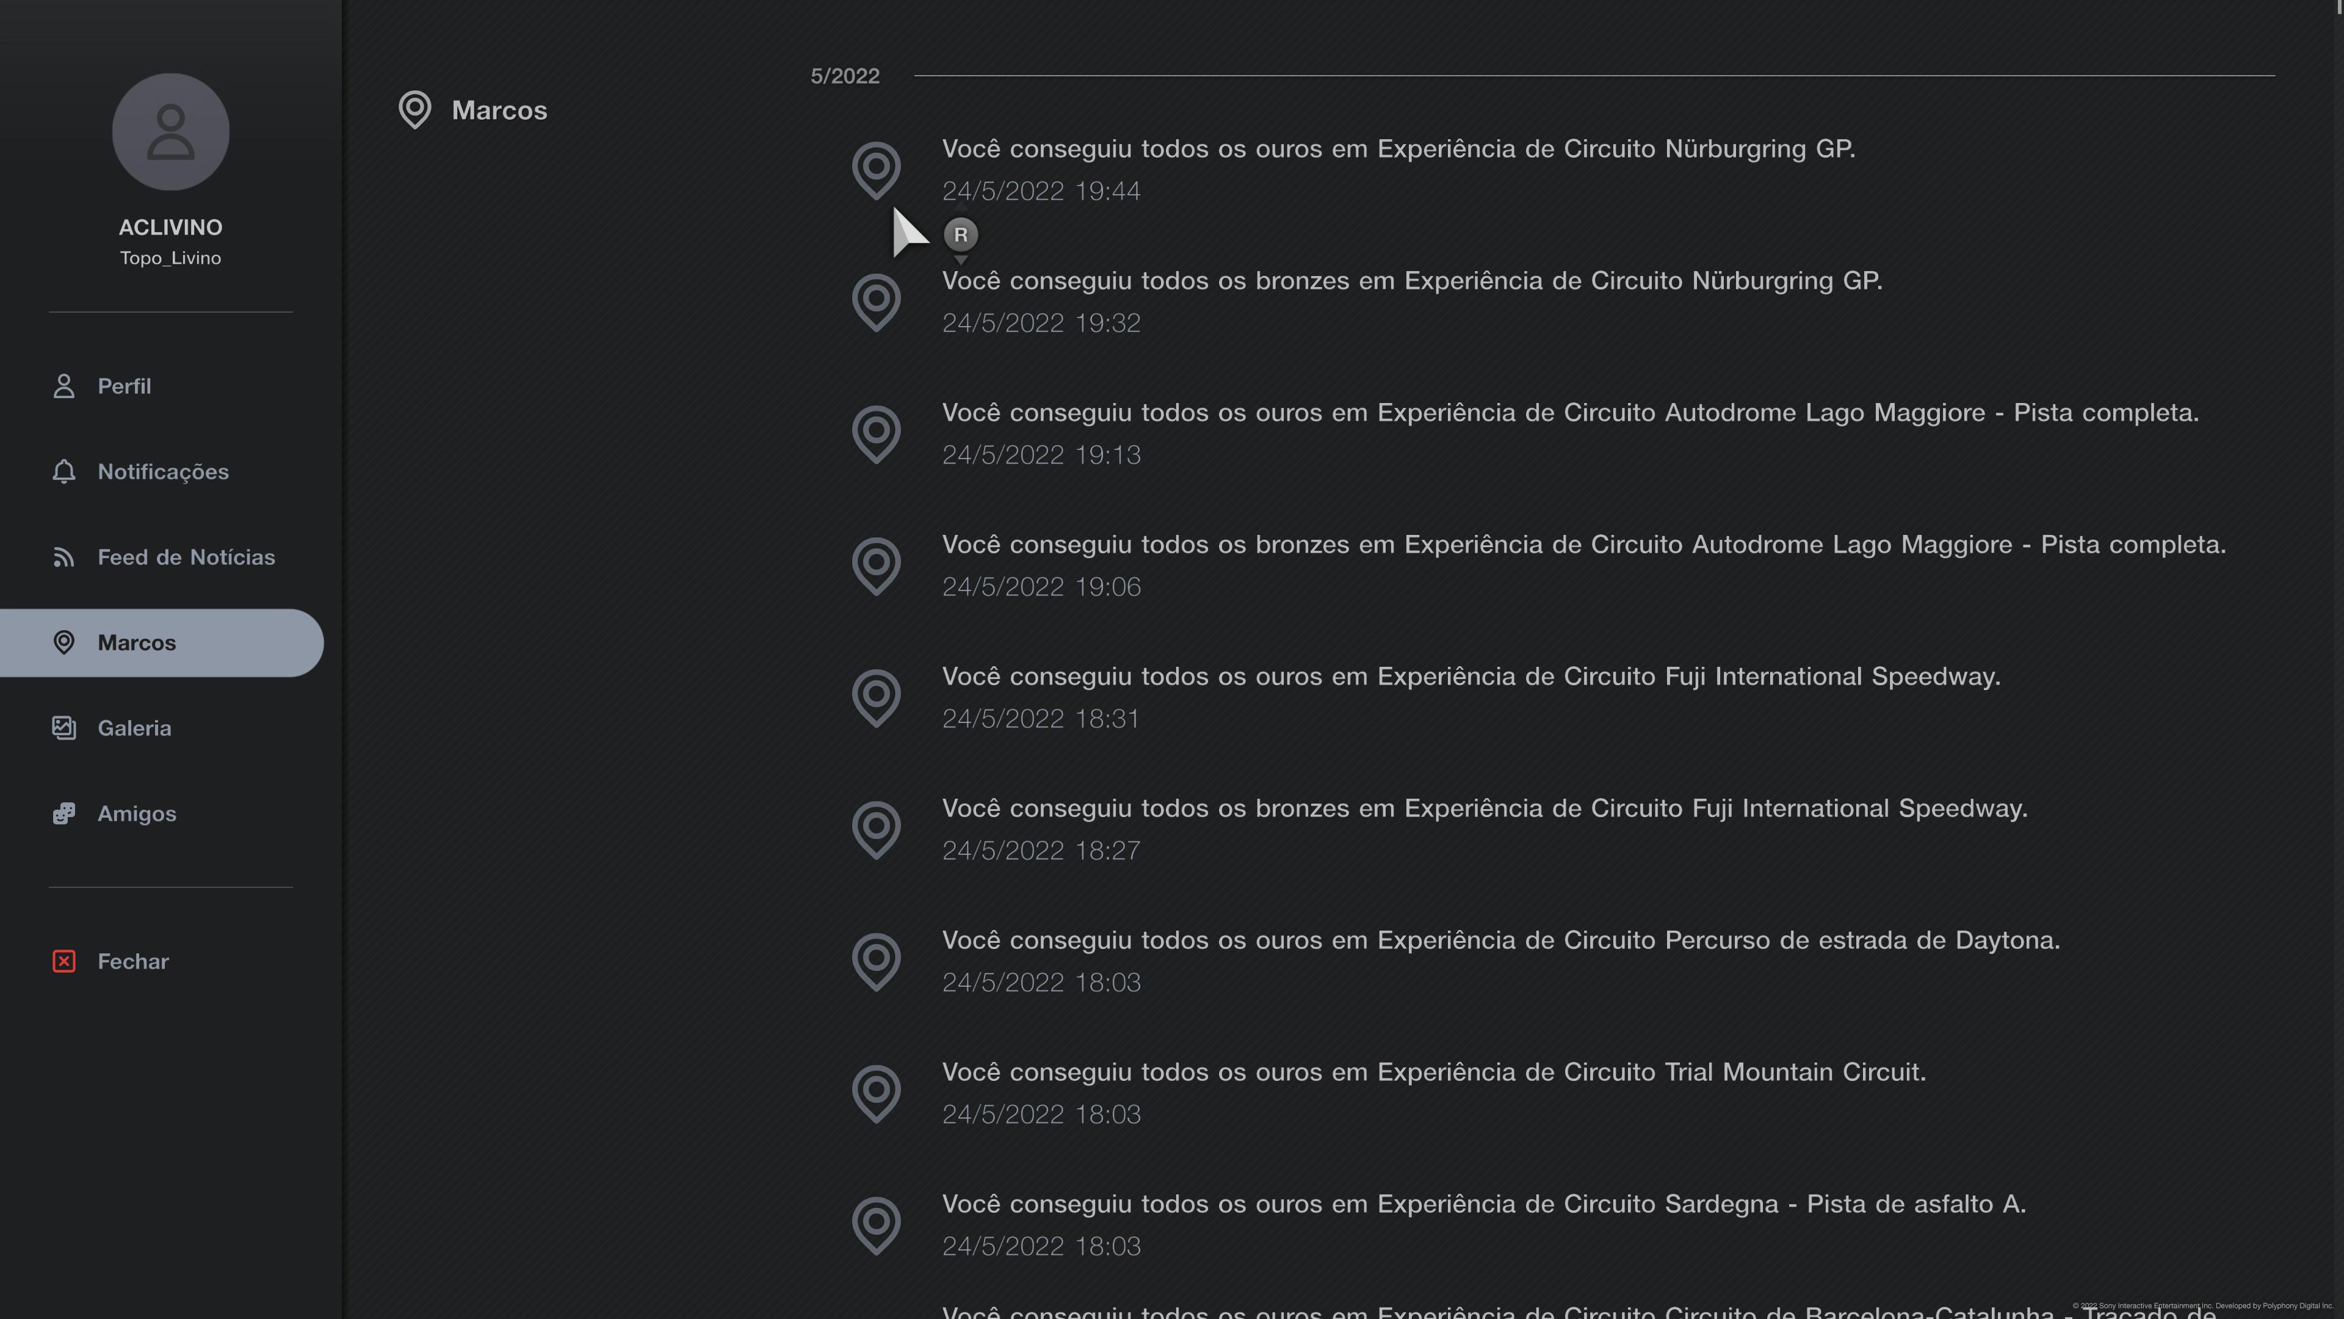The height and width of the screenshot is (1319, 2344).
Task: Click pin icon for Lago Maggiore bronzes milestone
Action: [877, 566]
